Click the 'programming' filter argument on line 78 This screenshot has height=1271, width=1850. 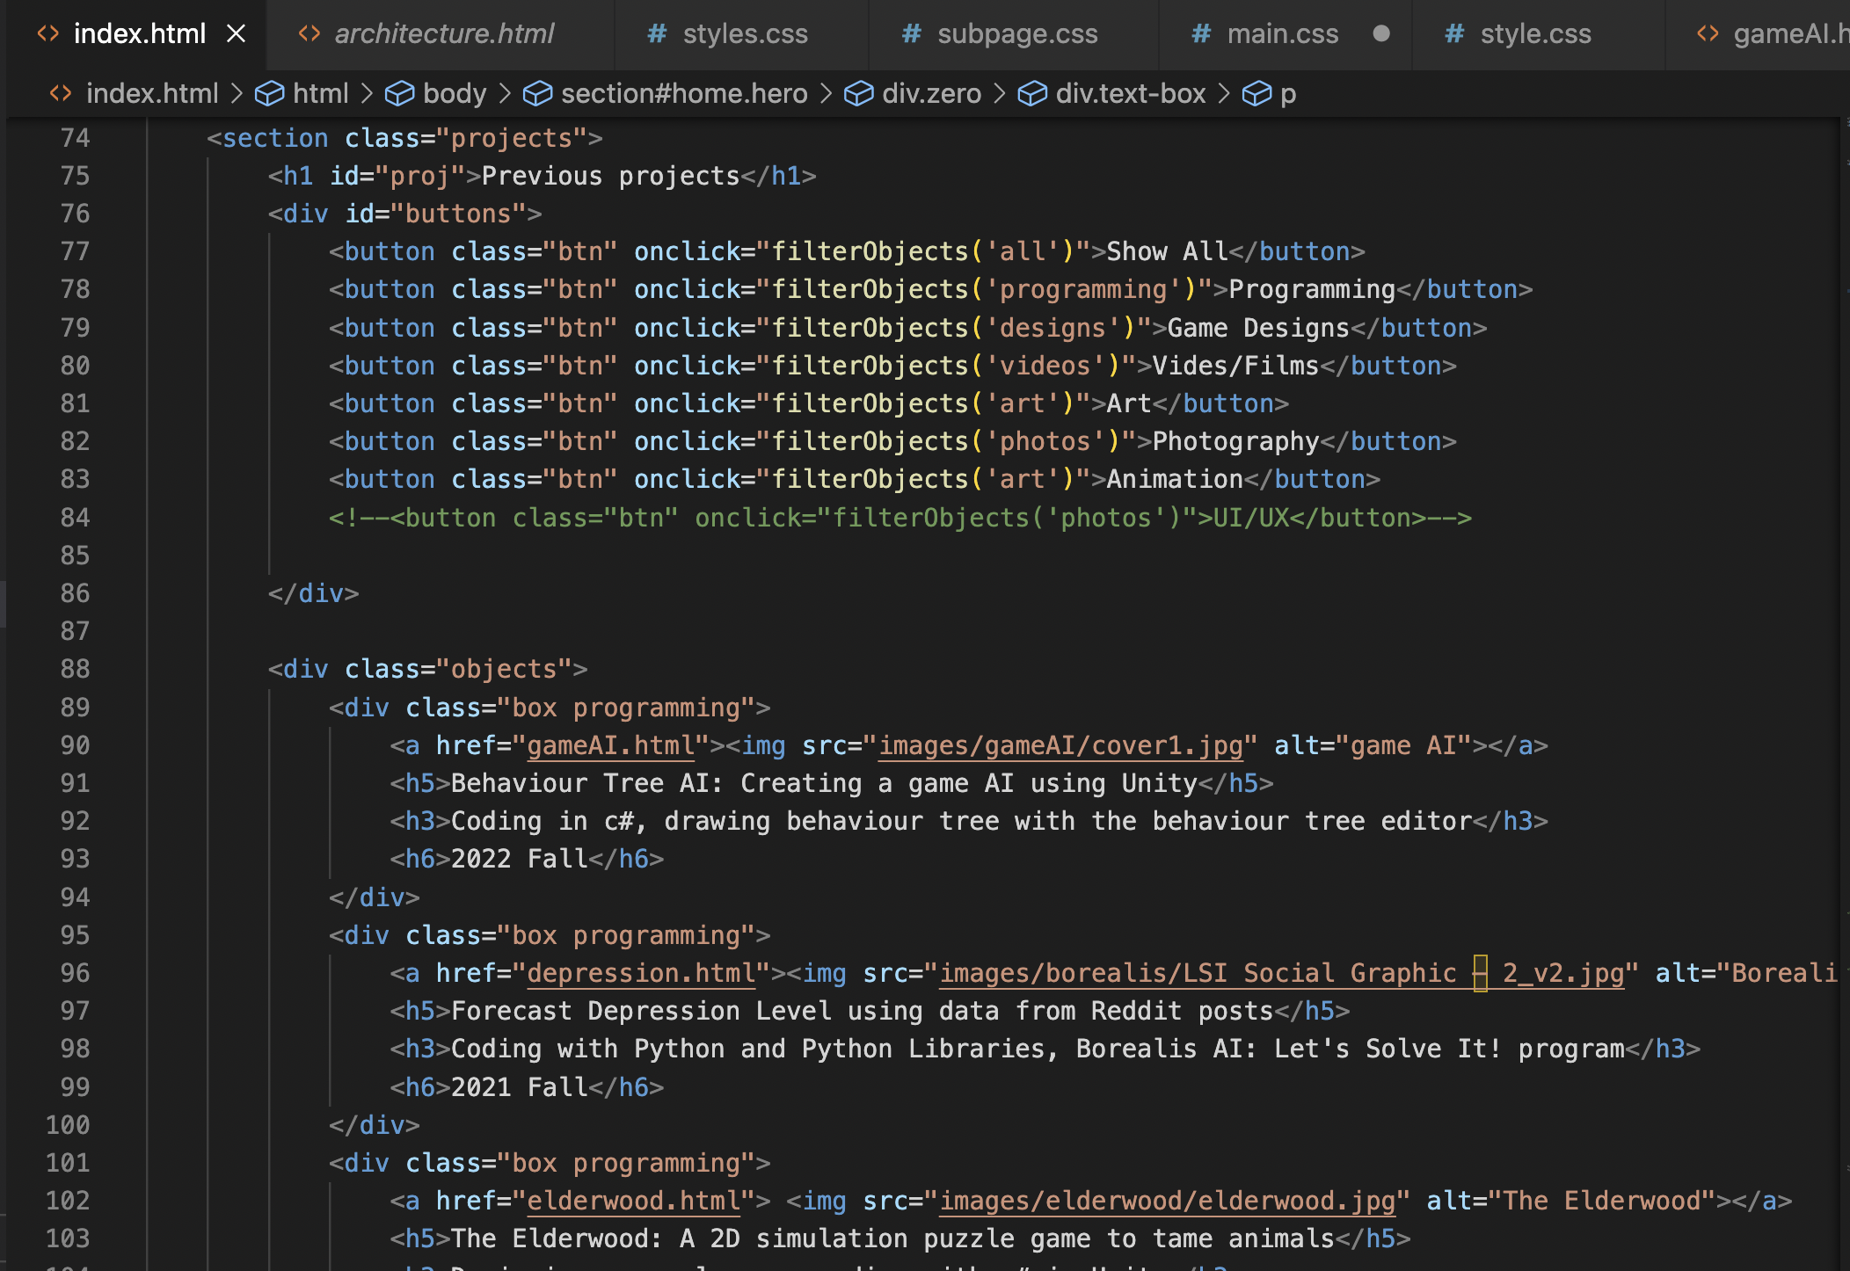[x=1083, y=289]
